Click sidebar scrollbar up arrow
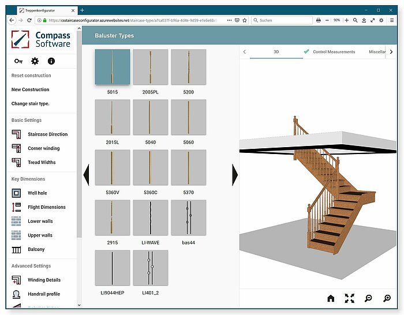 [79, 28]
